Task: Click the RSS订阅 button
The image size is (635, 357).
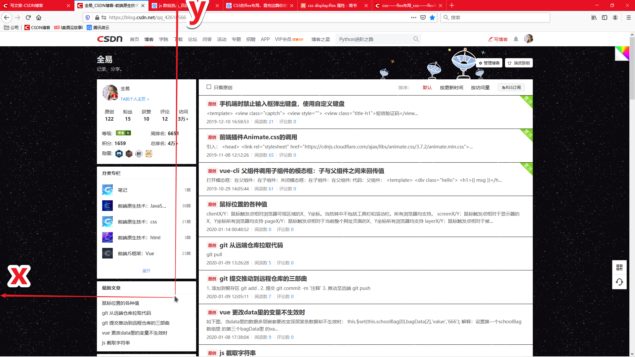Action: [x=511, y=87]
